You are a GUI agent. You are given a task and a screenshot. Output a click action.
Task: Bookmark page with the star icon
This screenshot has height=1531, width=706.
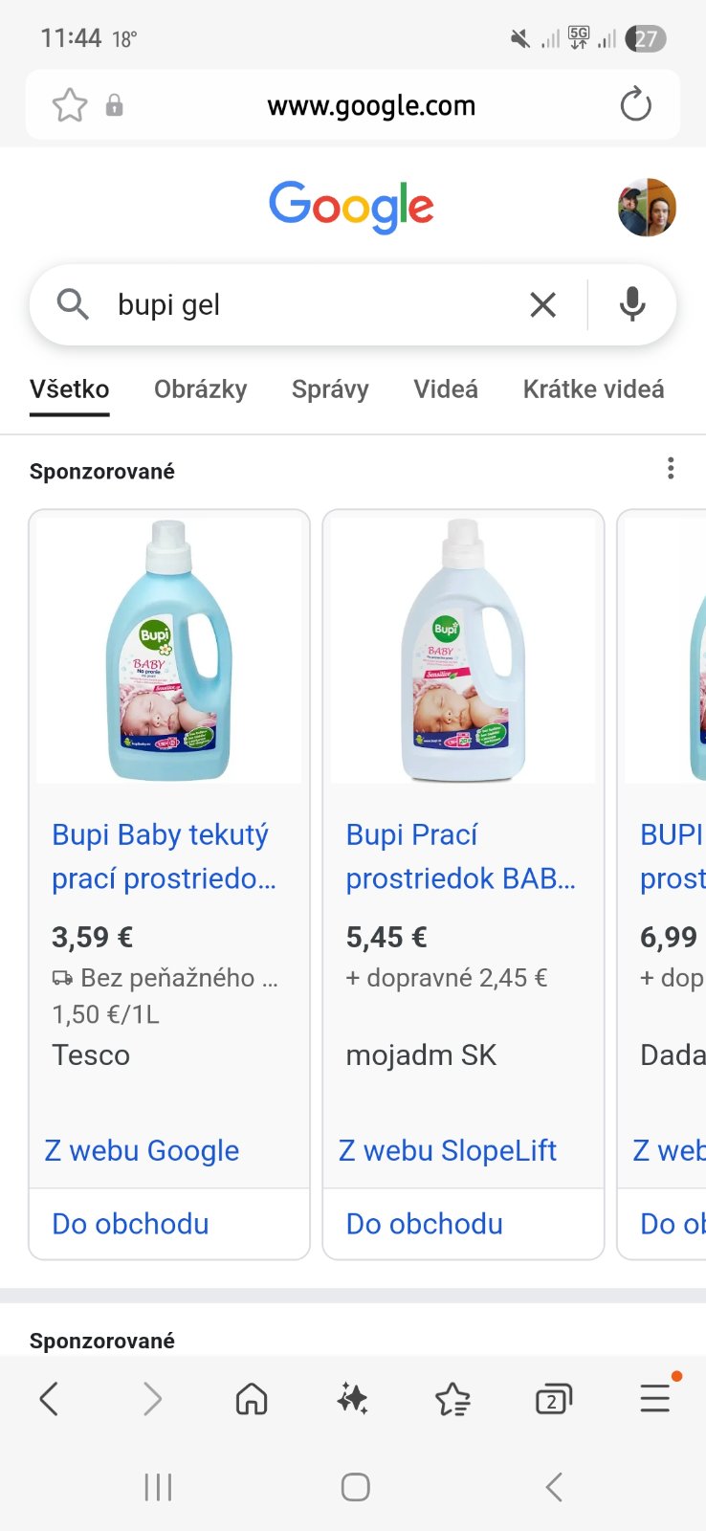[70, 105]
